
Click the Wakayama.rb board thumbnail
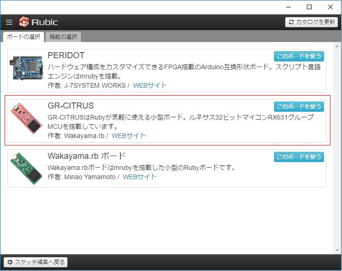pos(26,168)
